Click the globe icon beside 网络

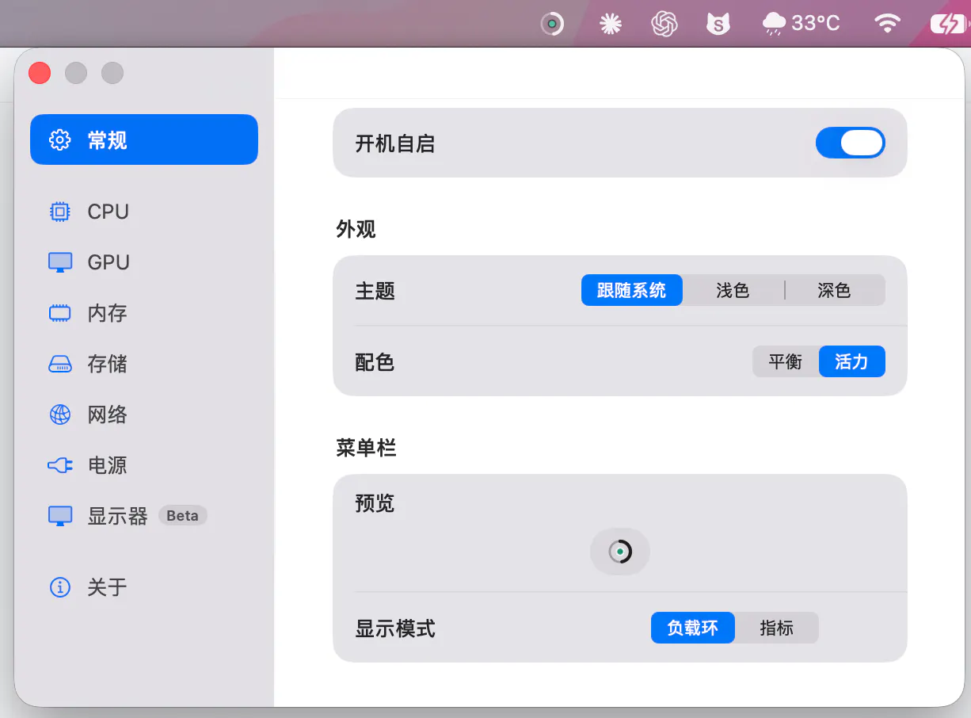pos(60,414)
